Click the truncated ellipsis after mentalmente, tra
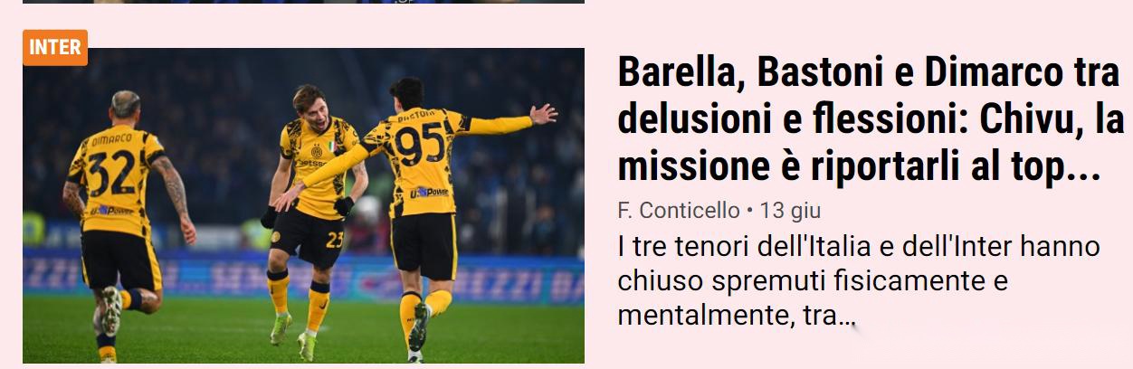Image resolution: width=1133 pixels, height=369 pixels. (x=847, y=319)
